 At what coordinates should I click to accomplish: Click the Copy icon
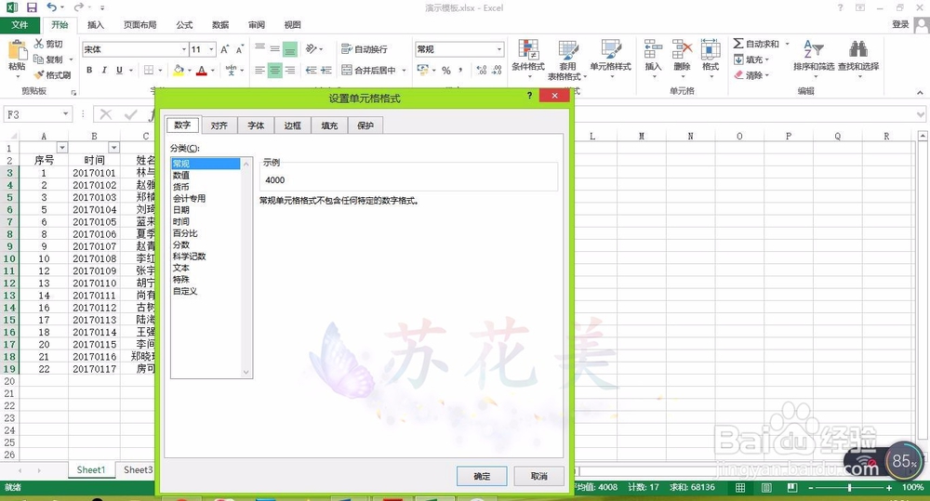tap(39, 59)
